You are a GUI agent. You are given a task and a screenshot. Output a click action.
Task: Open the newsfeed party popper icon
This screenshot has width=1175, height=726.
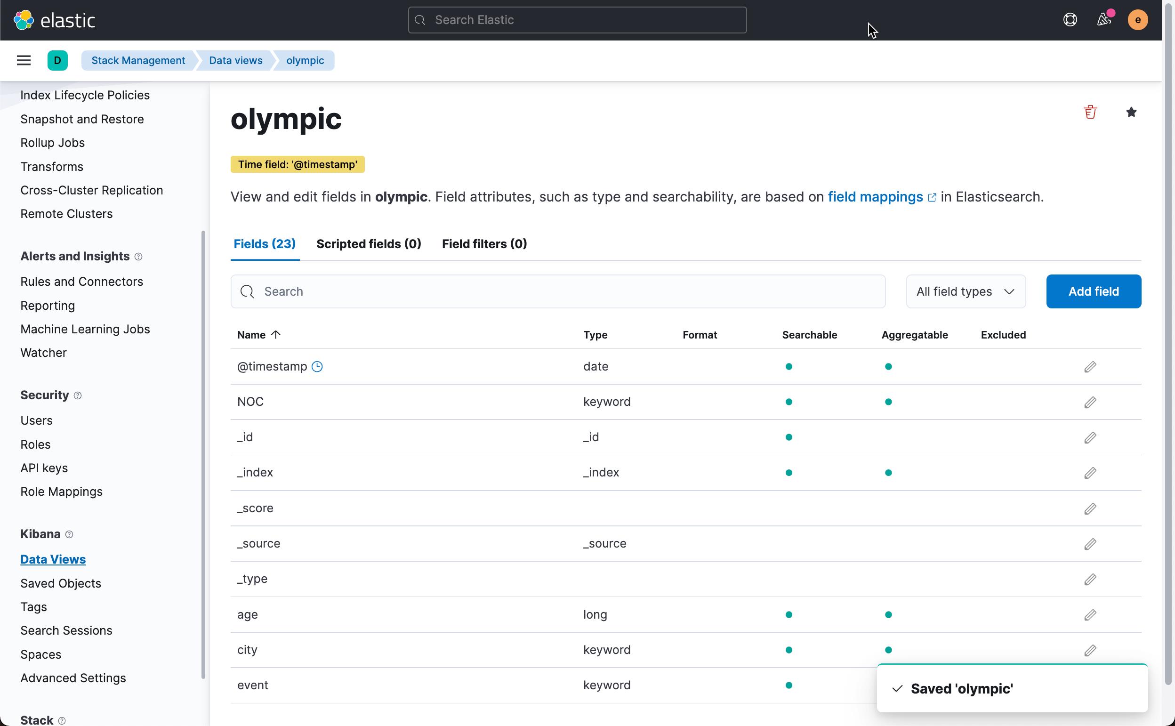1104,20
